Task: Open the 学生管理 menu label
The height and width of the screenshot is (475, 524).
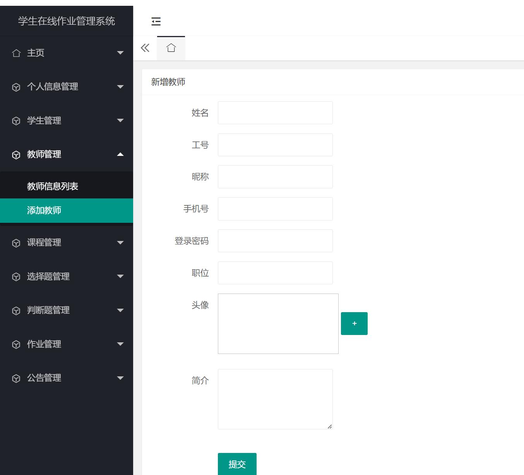Action: tap(44, 120)
